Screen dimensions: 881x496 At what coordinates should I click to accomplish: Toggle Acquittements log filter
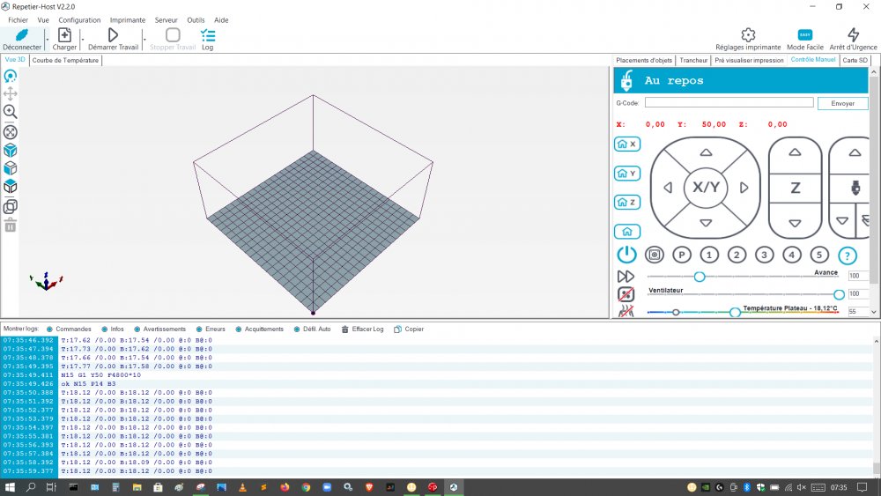click(260, 329)
